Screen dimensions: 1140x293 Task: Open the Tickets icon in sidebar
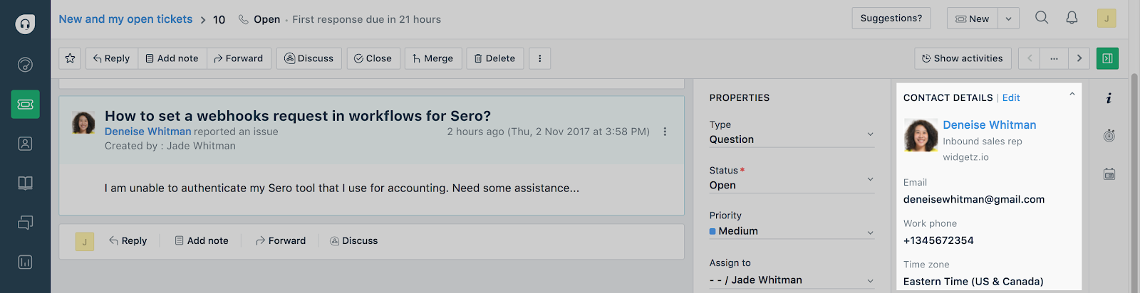(25, 105)
